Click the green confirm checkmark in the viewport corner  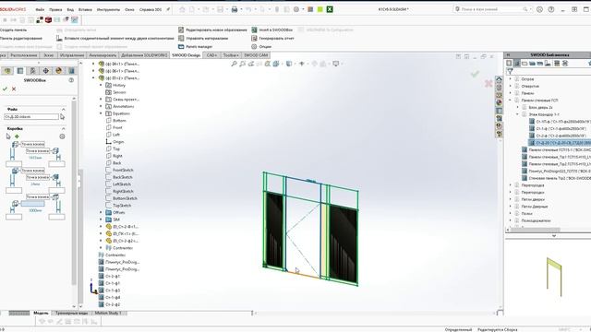(x=475, y=74)
